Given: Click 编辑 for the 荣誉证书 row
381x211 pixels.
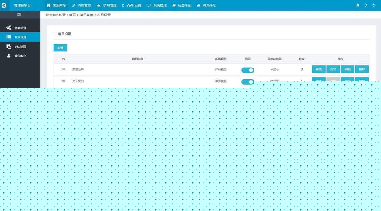Looking at the screenshot, I should pyautogui.click(x=348, y=69).
